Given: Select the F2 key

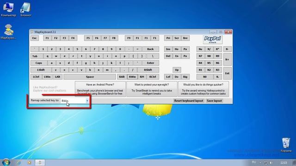Looking at the screenshot, I should (55, 38).
